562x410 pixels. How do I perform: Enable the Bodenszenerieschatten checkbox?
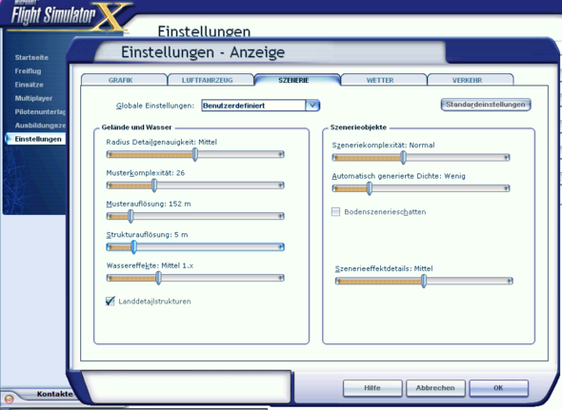point(335,211)
